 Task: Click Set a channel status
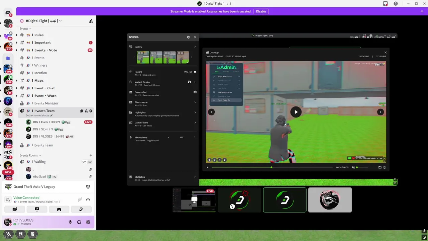click(x=39, y=115)
